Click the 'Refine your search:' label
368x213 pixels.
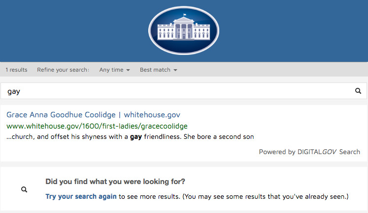point(63,70)
